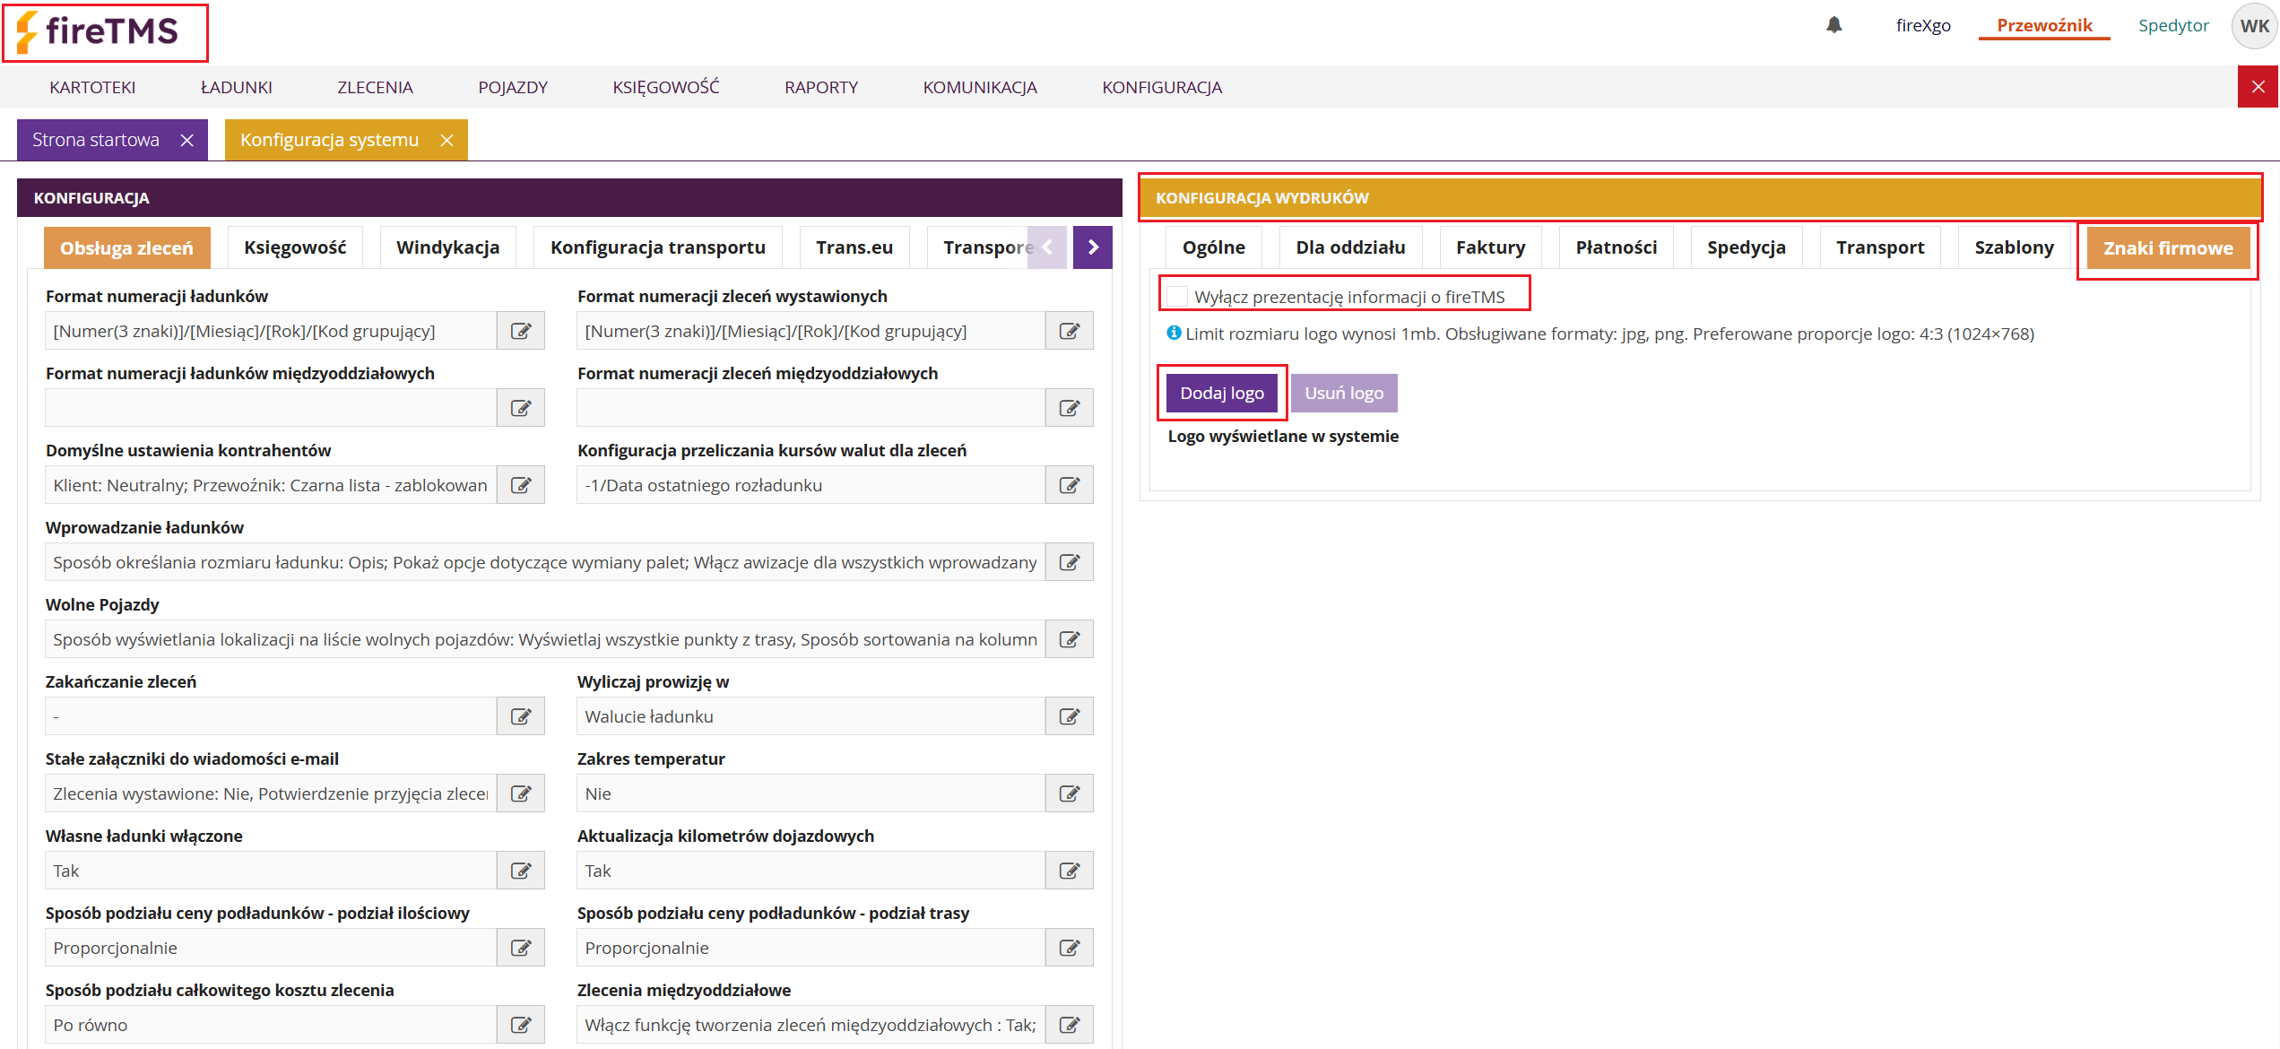
Task: Click the fireTMS logo
Action: 105,31
